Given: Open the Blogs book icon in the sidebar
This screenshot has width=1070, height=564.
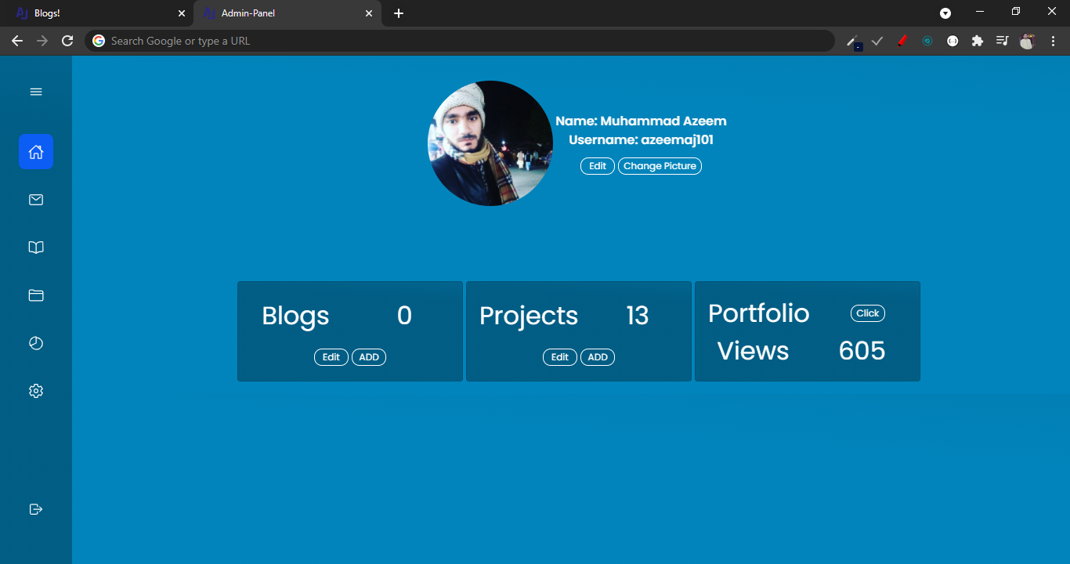Looking at the screenshot, I should click(x=36, y=248).
